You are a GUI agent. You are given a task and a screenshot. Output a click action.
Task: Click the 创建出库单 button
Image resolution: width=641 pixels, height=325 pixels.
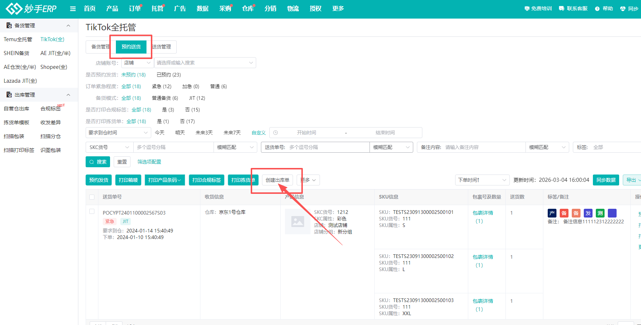tap(277, 180)
